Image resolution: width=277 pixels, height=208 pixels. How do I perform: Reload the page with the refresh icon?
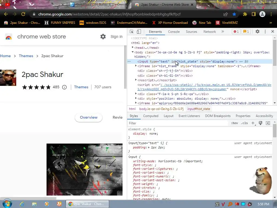click(x=23, y=14)
